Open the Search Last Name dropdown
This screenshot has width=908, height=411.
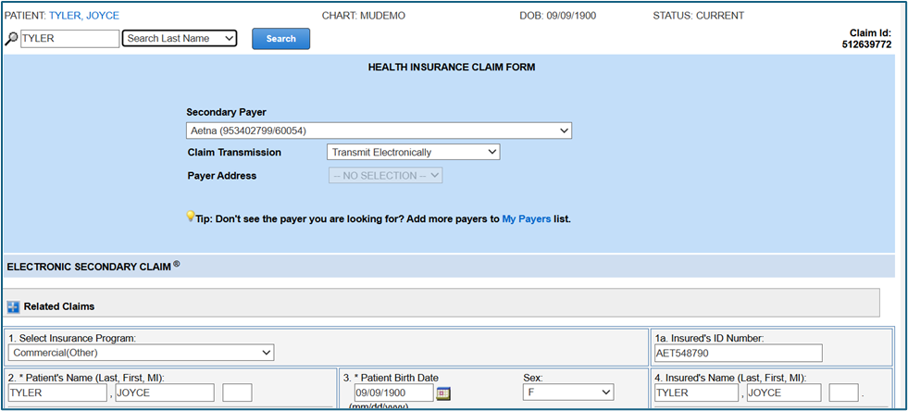tap(180, 39)
